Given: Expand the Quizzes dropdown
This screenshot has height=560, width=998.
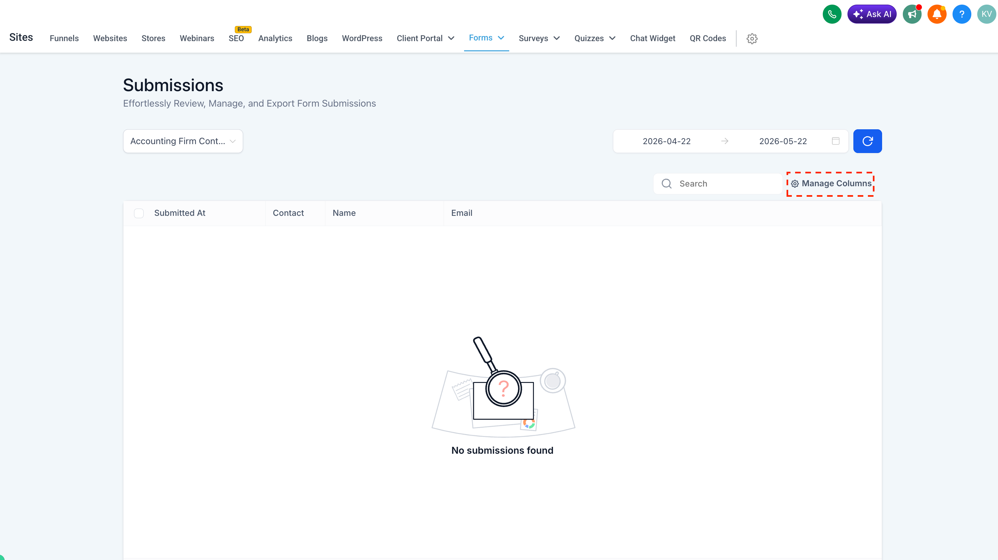Looking at the screenshot, I should click(595, 38).
